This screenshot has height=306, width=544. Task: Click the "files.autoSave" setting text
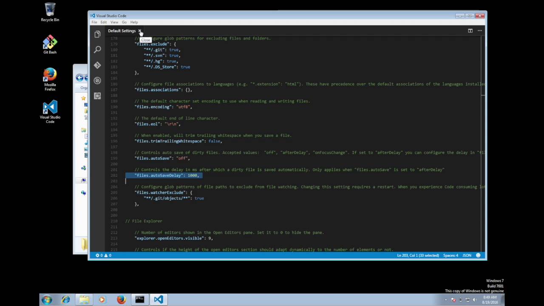[153, 158]
